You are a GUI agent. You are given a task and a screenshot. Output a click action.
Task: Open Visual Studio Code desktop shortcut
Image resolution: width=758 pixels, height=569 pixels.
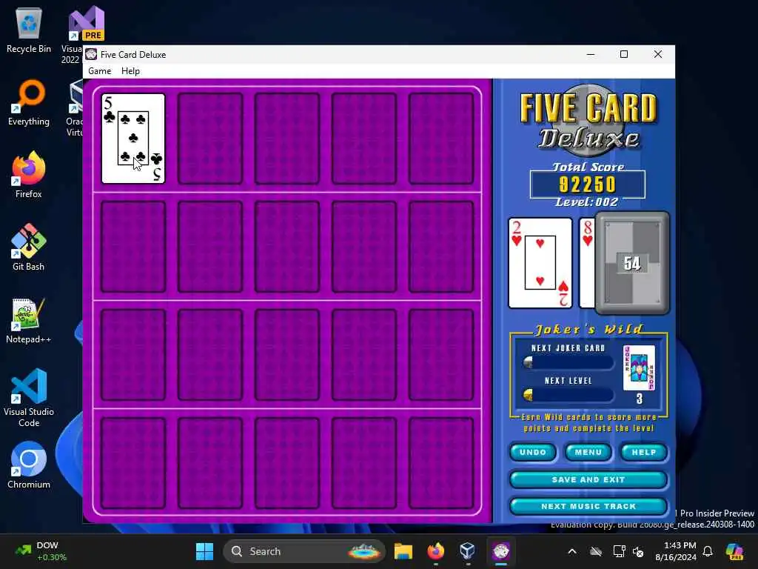tap(29, 398)
